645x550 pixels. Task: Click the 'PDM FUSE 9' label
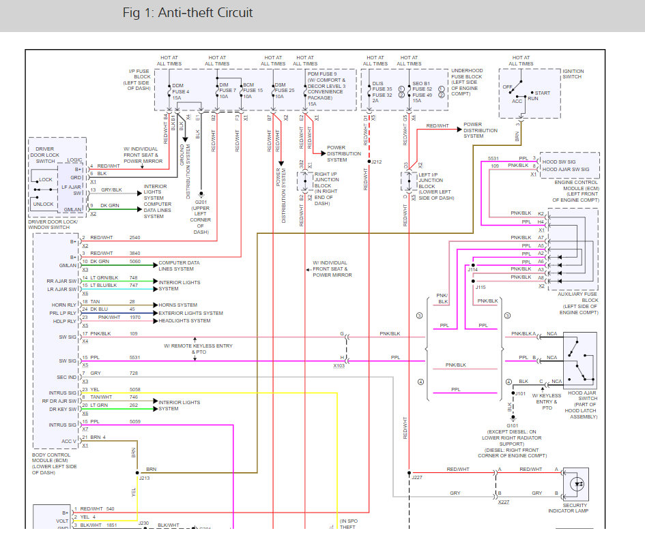322,74
